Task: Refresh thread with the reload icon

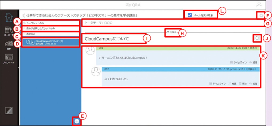Action: pos(257,38)
